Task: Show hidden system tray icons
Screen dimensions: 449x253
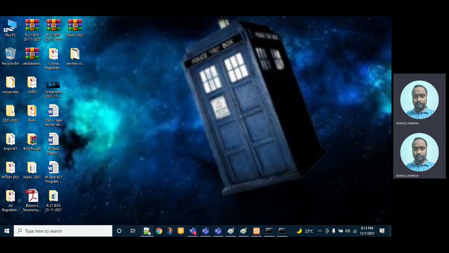Action: [x=320, y=231]
